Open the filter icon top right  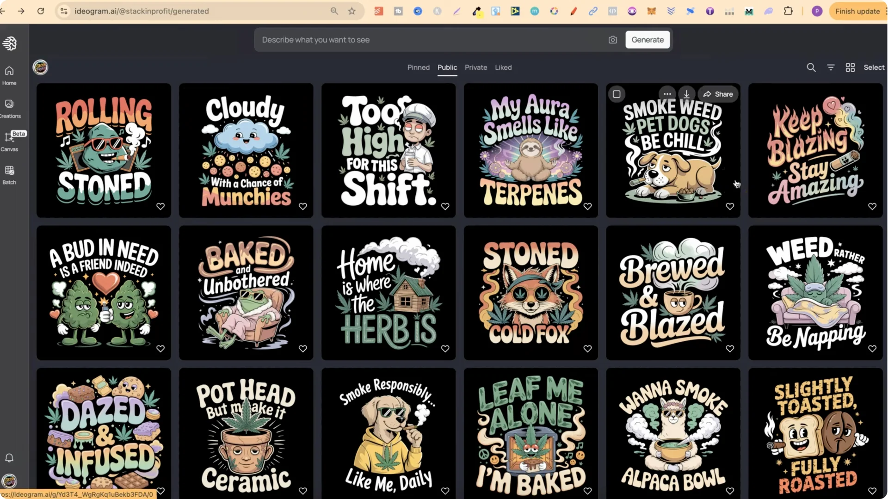[x=831, y=67]
